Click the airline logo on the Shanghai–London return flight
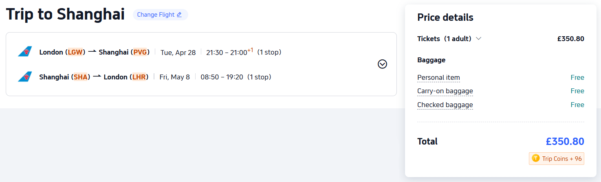The height and width of the screenshot is (182, 601). coord(25,77)
